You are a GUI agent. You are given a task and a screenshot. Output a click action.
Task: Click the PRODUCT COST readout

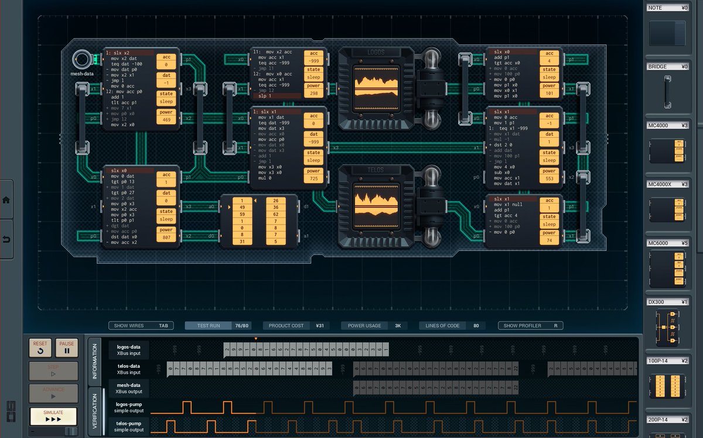coord(296,326)
